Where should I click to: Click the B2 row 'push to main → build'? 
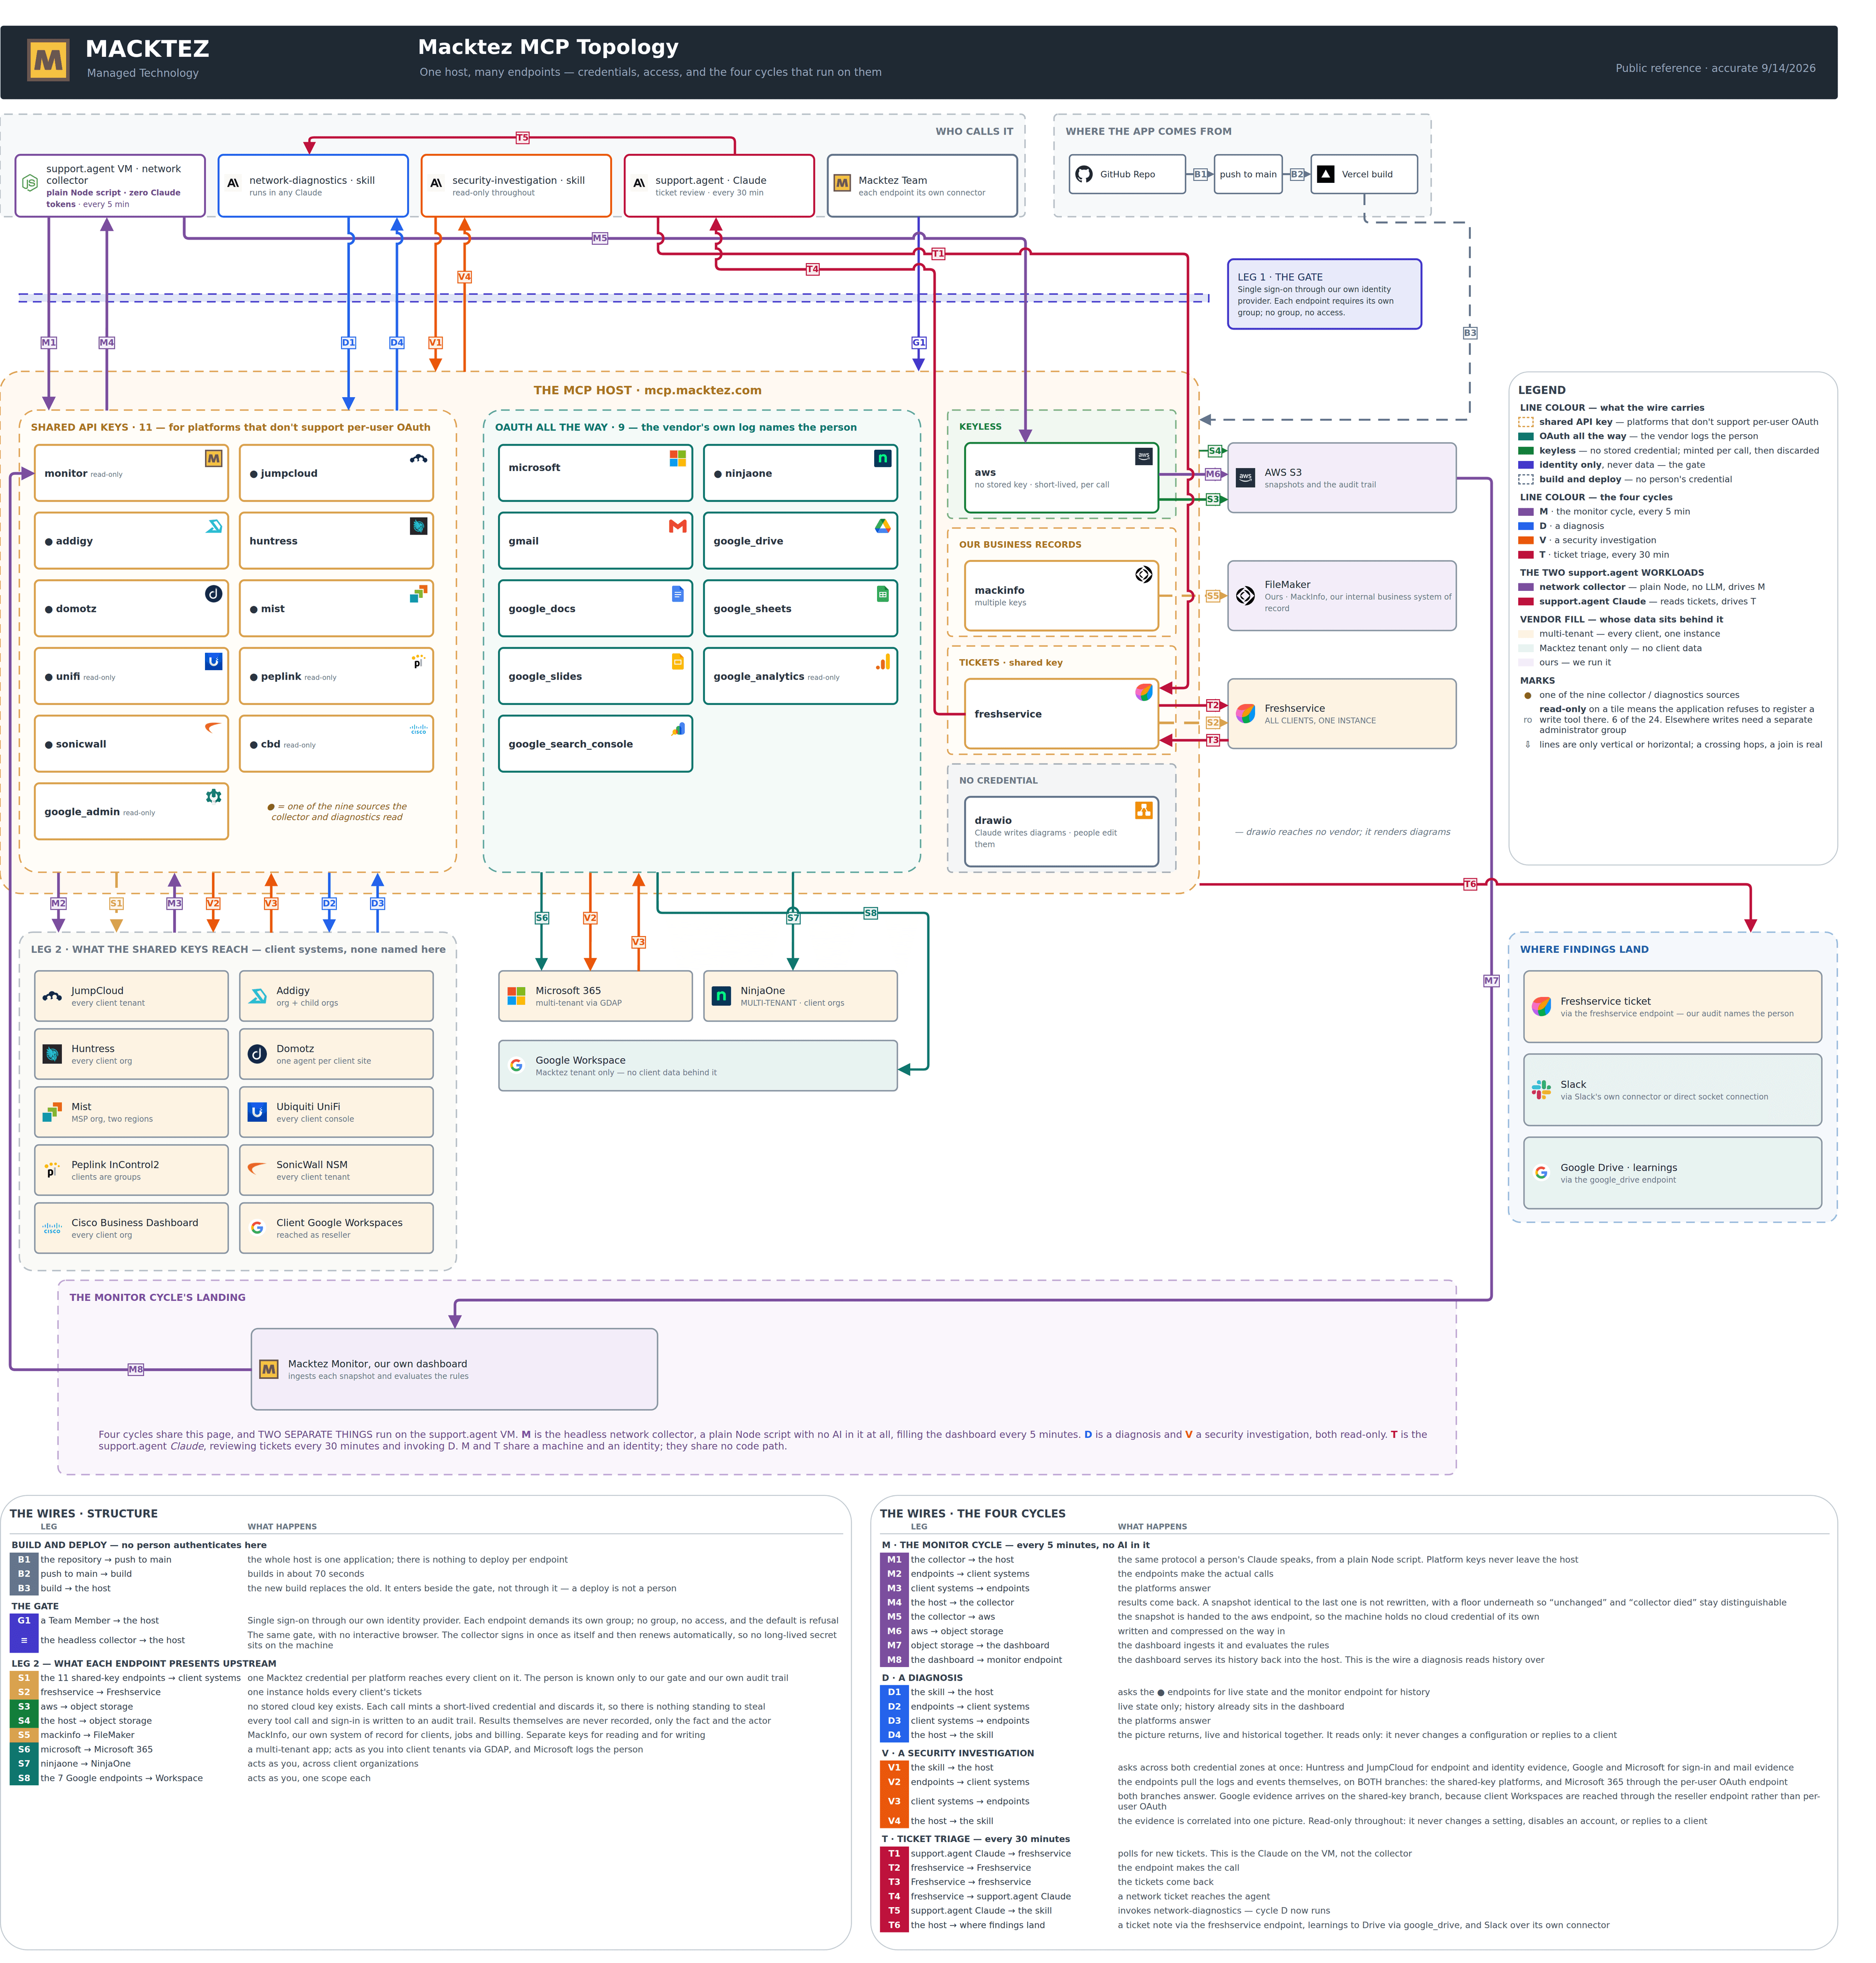[426, 1574]
